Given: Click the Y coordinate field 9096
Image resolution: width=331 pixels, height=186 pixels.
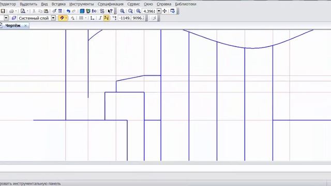Looking at the screenshot, I should pyautogui.click(x=139, y=18).
